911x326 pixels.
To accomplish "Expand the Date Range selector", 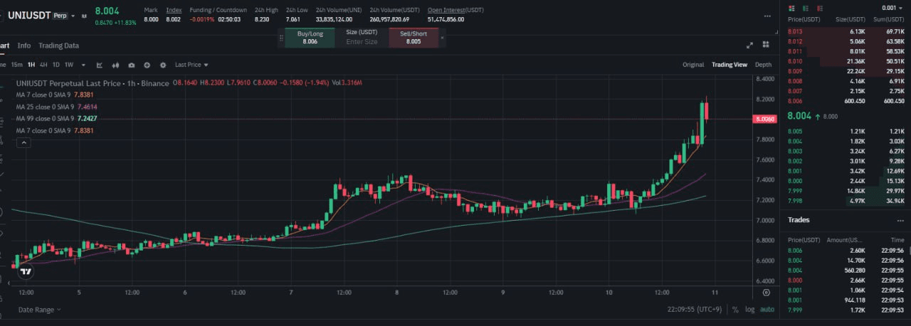I will point(39,310).
